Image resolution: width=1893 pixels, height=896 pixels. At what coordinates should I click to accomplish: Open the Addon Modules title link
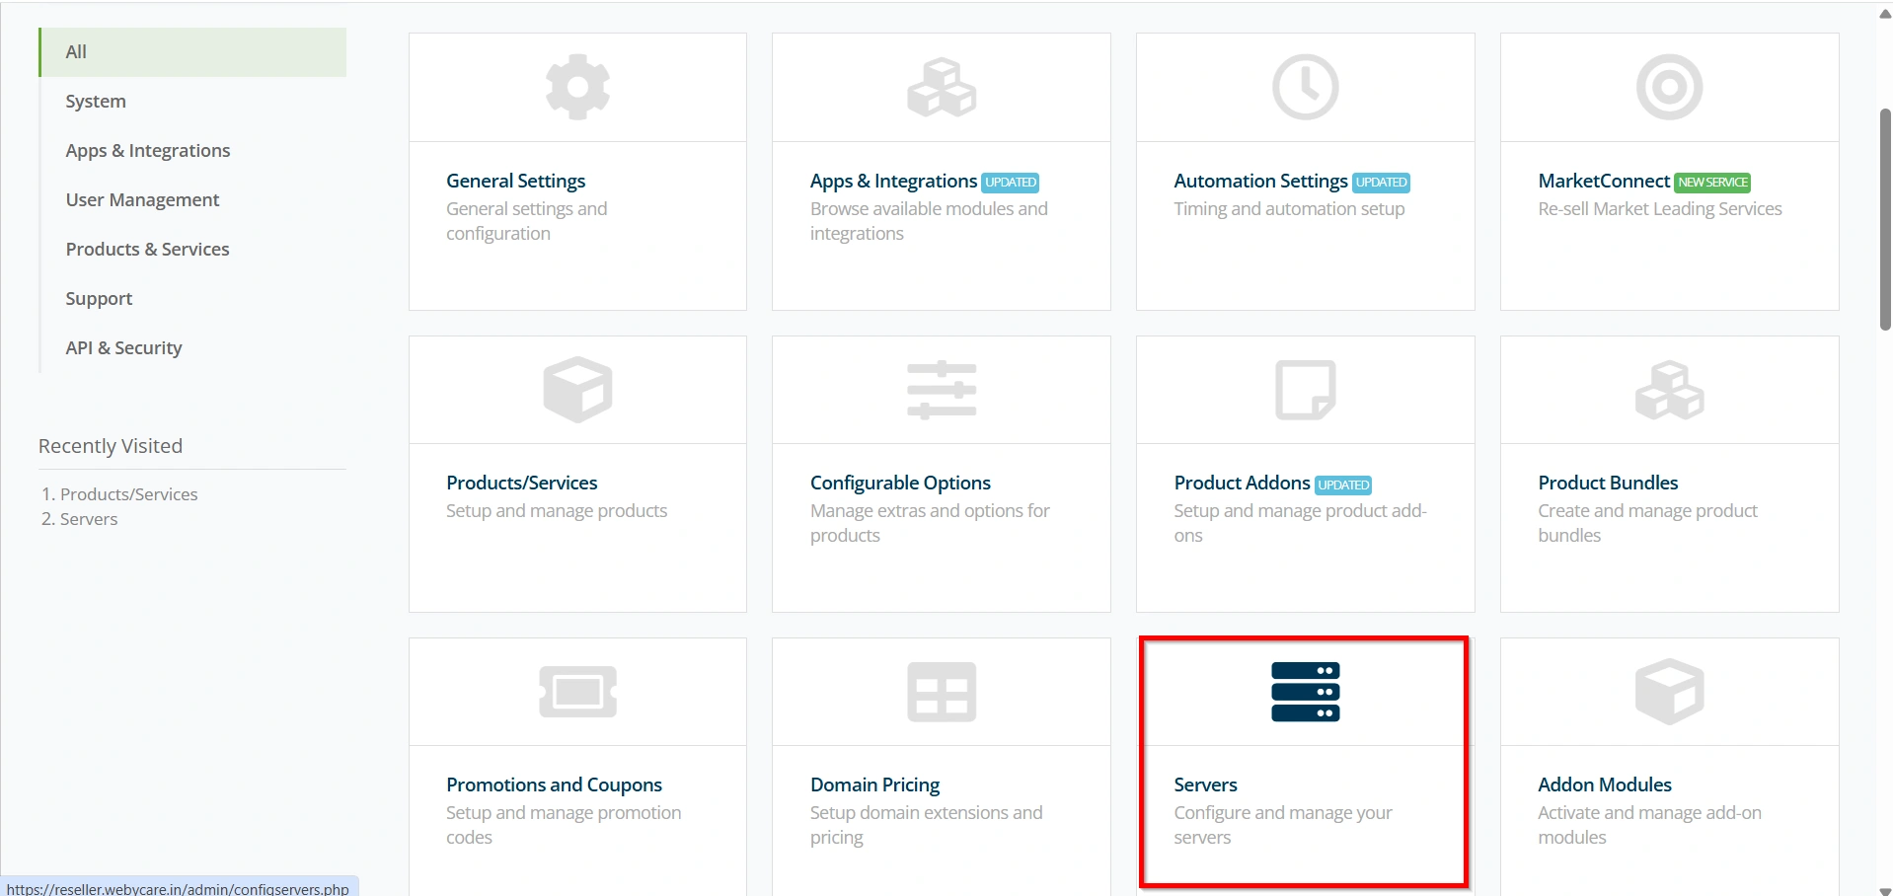(1605, 784)
